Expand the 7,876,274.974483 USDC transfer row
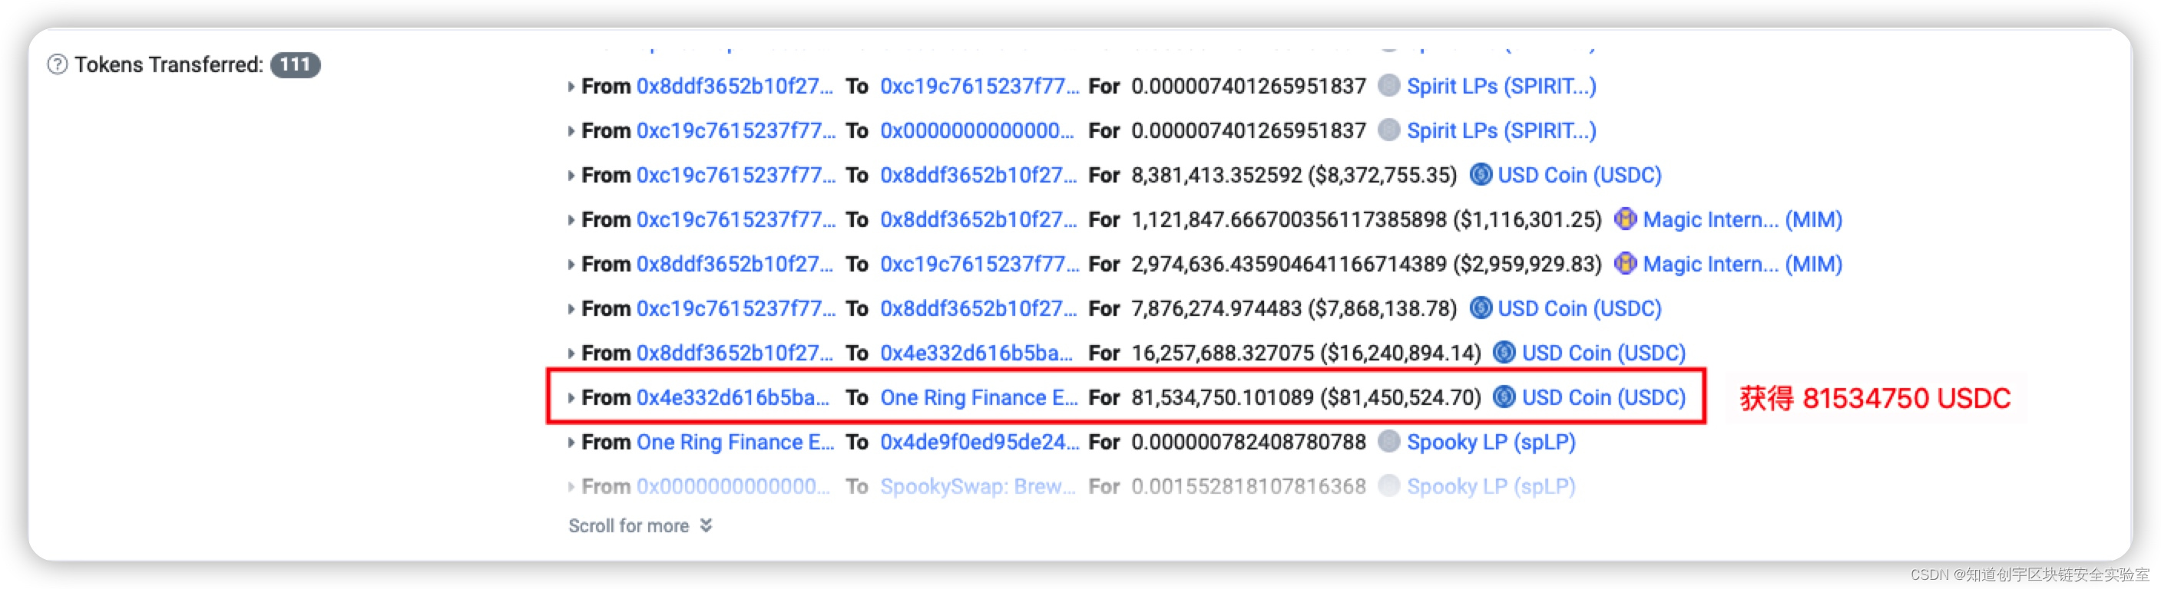Image resolution: width=2161 pixels, height=589 pixels. (571, 308)
